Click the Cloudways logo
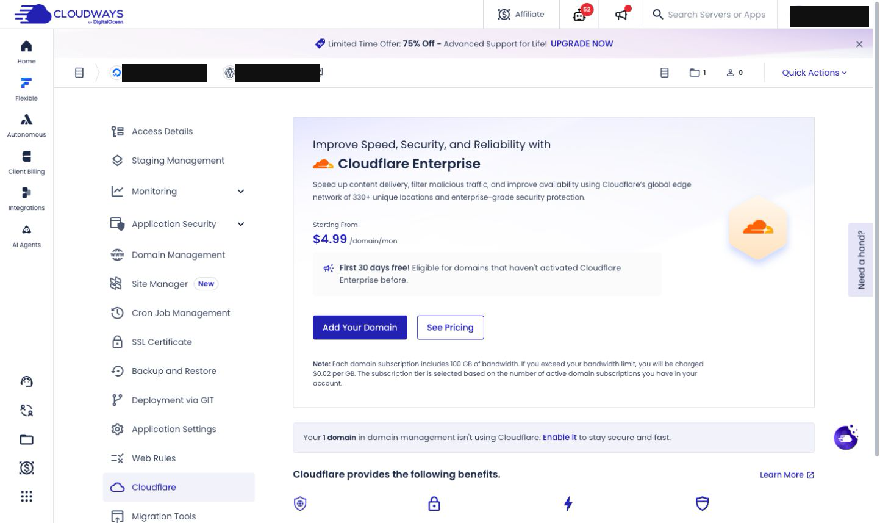 69,14
